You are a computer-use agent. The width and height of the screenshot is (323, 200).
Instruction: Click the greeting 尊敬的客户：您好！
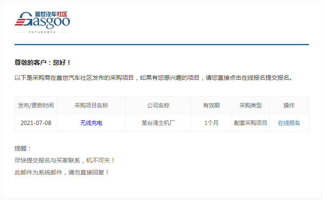click(43, 62)
